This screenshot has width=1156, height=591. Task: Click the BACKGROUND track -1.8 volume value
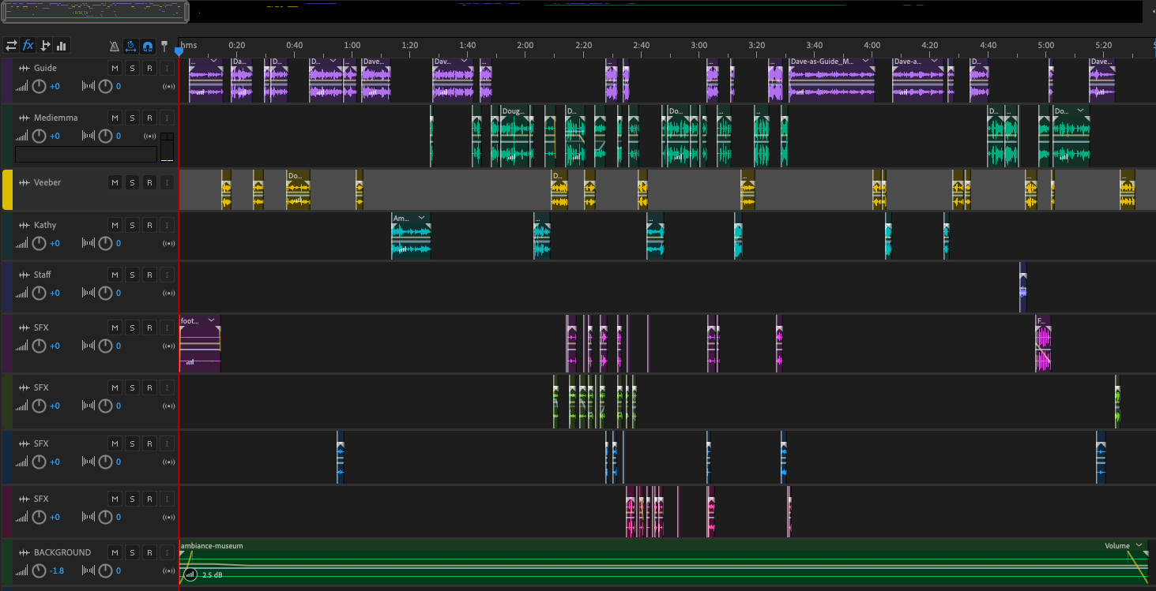(57, 570)
